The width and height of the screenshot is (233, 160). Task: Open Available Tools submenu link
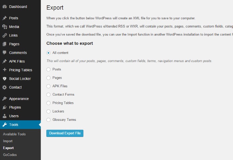pos(14,134)
